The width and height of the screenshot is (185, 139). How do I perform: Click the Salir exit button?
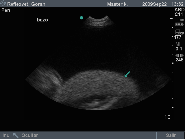tap(171, 135)
